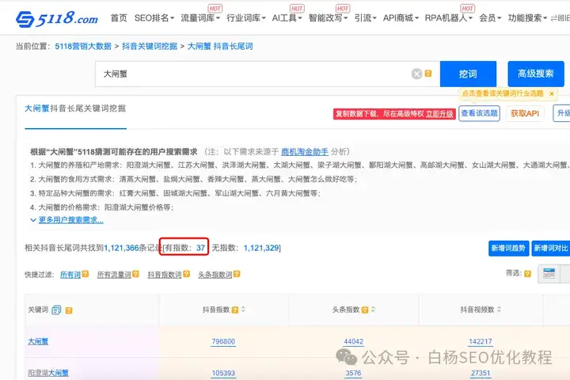Click help icon next to 头条指数词 filter
The image size is (570, 380).
coord(237,275)
